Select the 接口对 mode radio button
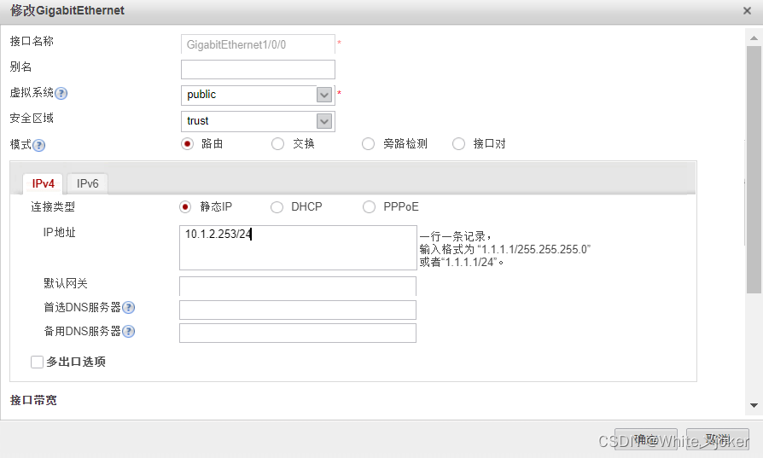Screen dimensions: 763x458 coord(458,144)
